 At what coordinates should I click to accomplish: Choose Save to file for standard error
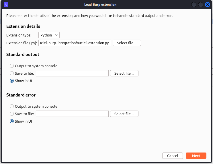(12, 114)
